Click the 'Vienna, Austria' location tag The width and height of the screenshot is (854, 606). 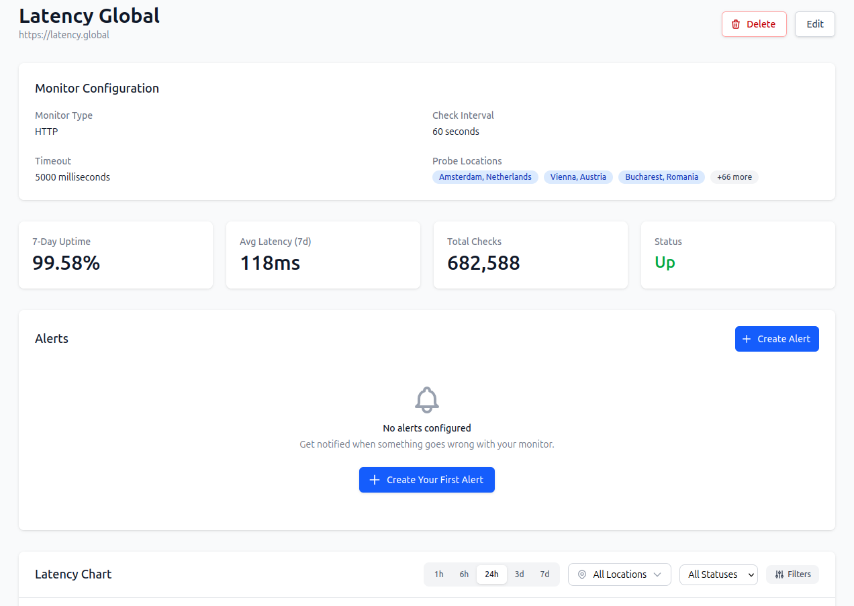pyautogui.click(x=578, y=176)
